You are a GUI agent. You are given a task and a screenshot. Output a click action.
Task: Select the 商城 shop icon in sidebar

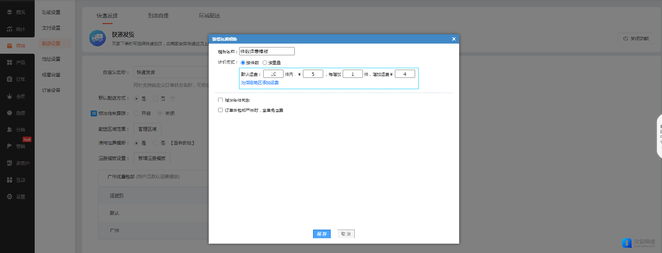pos(10,46)
